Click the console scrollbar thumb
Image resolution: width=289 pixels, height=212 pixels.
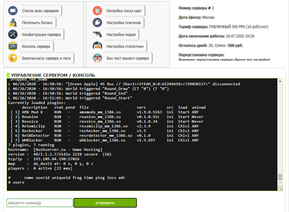(x=280, y=177)
